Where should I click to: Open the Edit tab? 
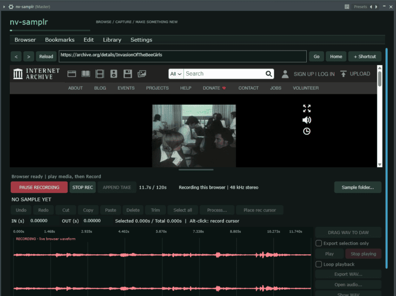89,40
